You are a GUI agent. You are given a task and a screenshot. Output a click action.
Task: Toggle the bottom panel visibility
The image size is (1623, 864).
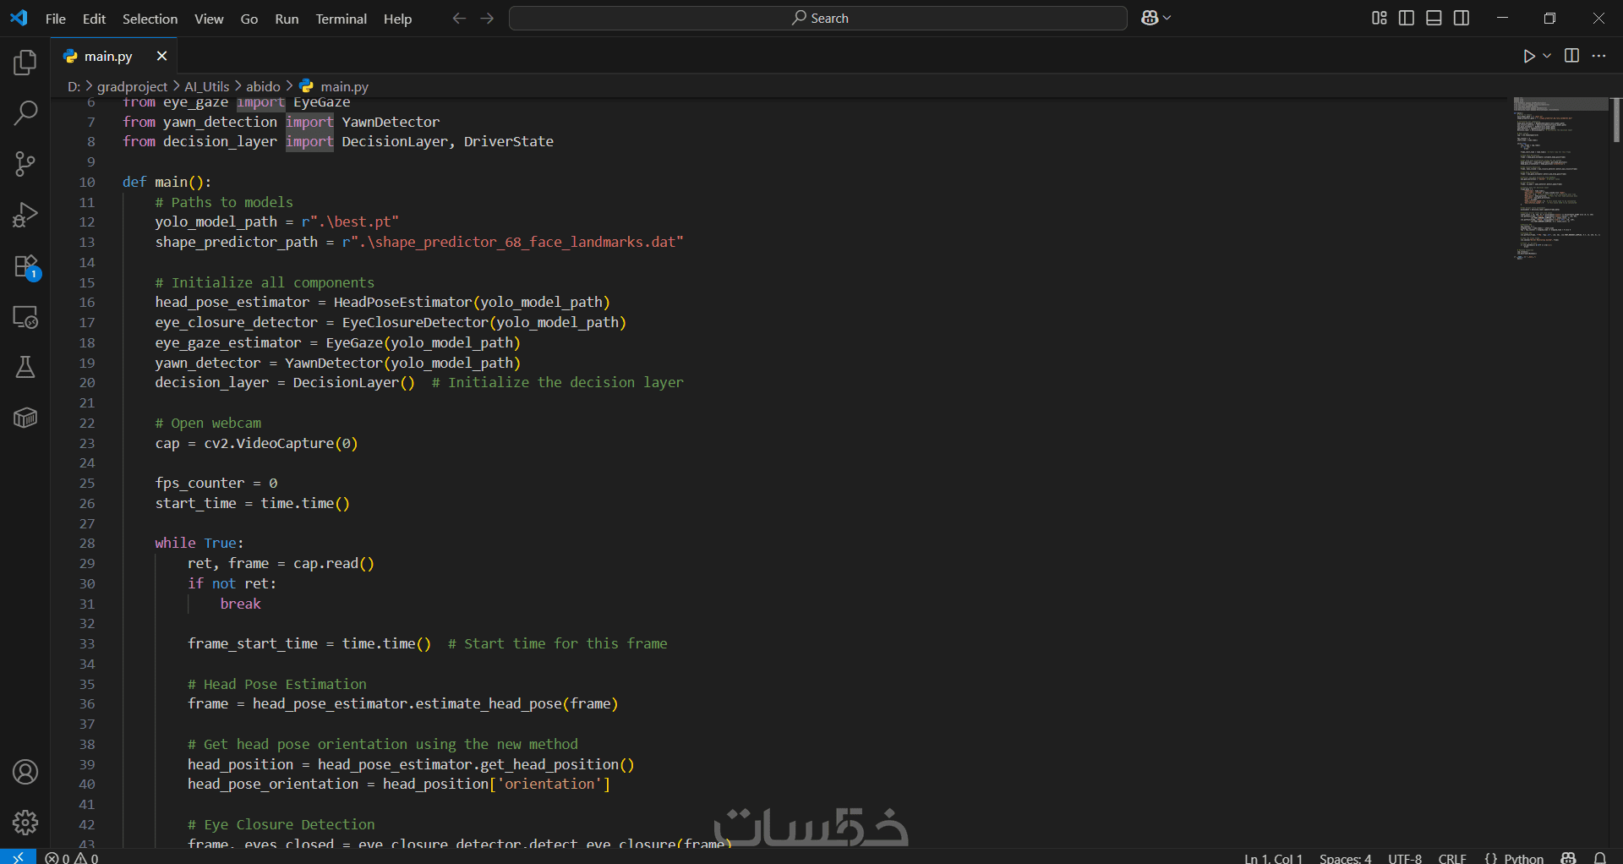(1434, 18)
